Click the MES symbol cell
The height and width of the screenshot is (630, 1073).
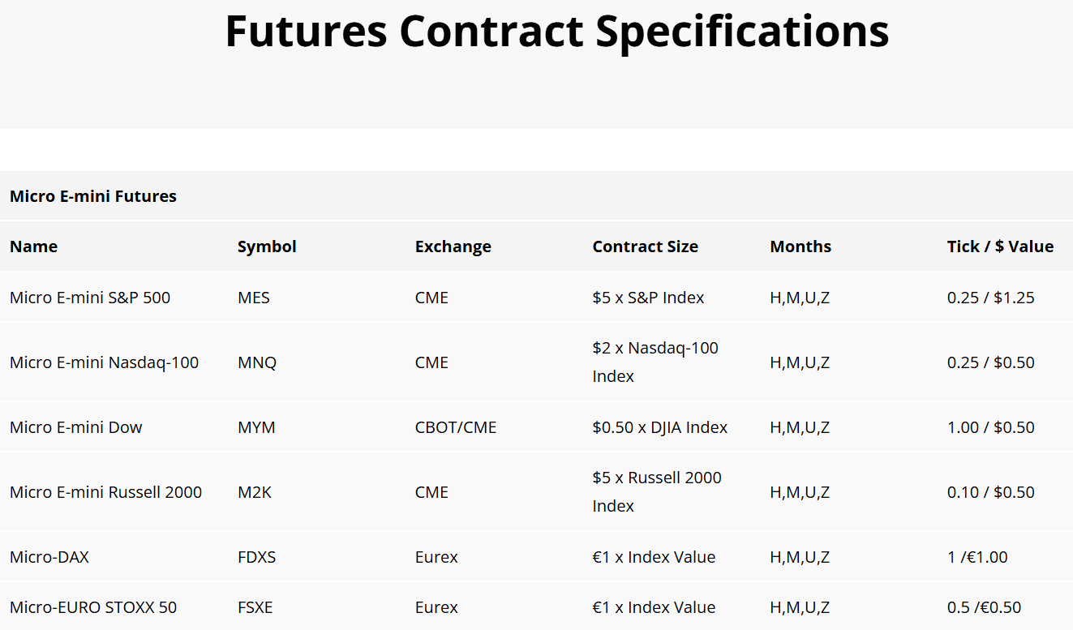tap(254, 298)
